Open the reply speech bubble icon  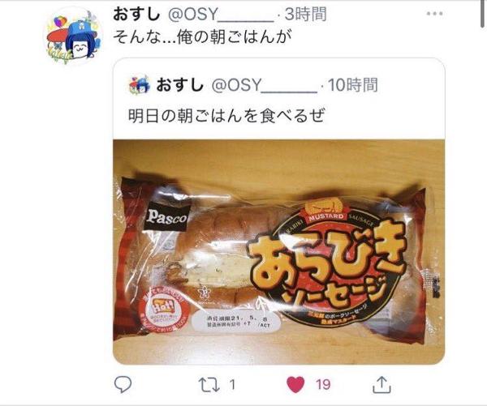point(123,384)
